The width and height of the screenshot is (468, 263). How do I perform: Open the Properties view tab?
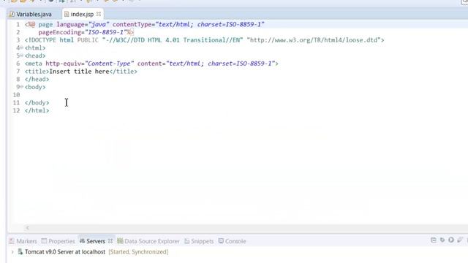tap(58, 241)
